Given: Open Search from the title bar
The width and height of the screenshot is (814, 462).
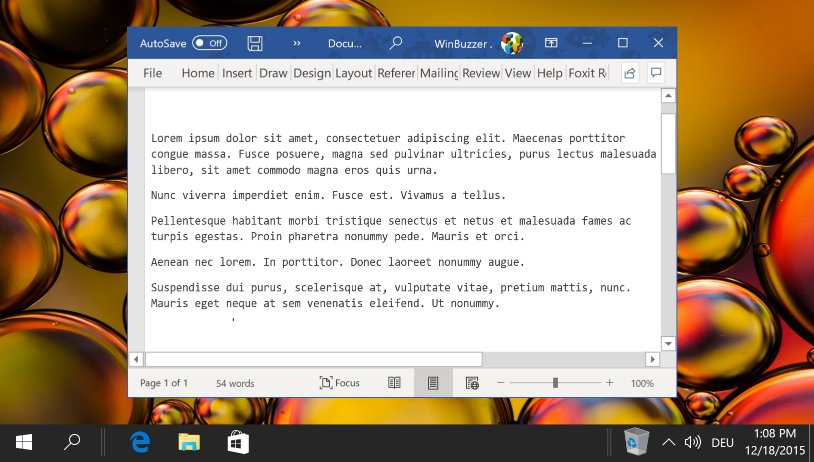Looking at the screenshot, I should [395, 44].
